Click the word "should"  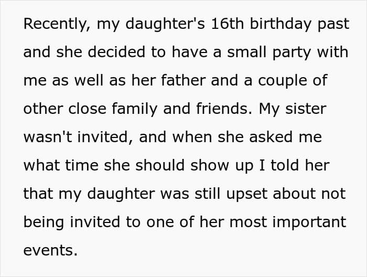[160, 165]
